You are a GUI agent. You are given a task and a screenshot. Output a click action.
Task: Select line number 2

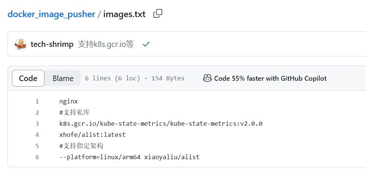(37, 113)
